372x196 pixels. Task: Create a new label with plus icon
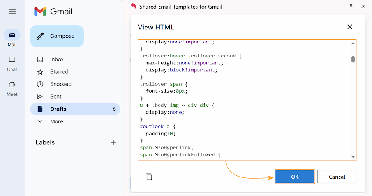point(113,142)
